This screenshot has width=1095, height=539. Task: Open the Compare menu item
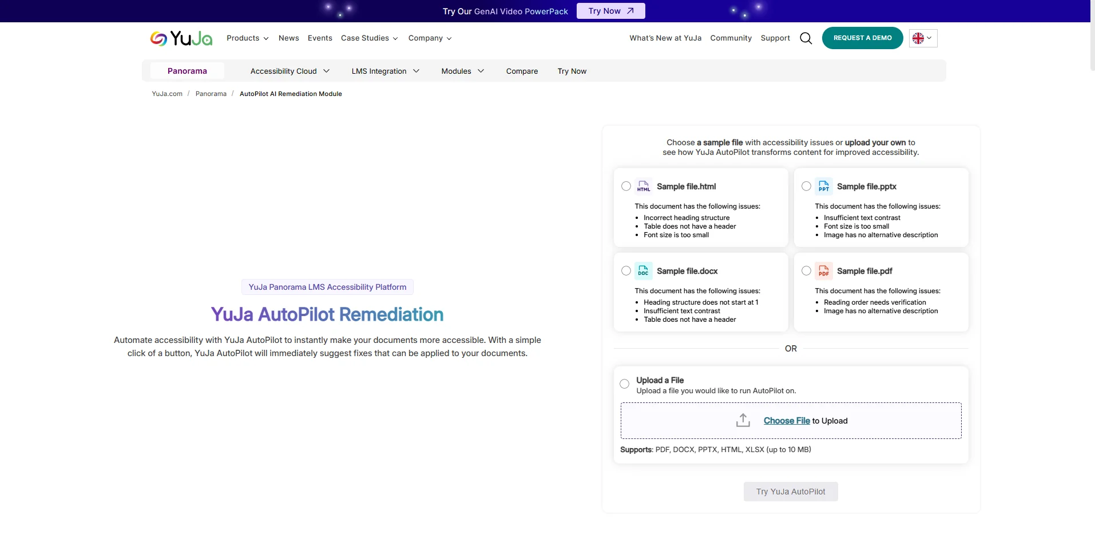click(x=522, y=71)
